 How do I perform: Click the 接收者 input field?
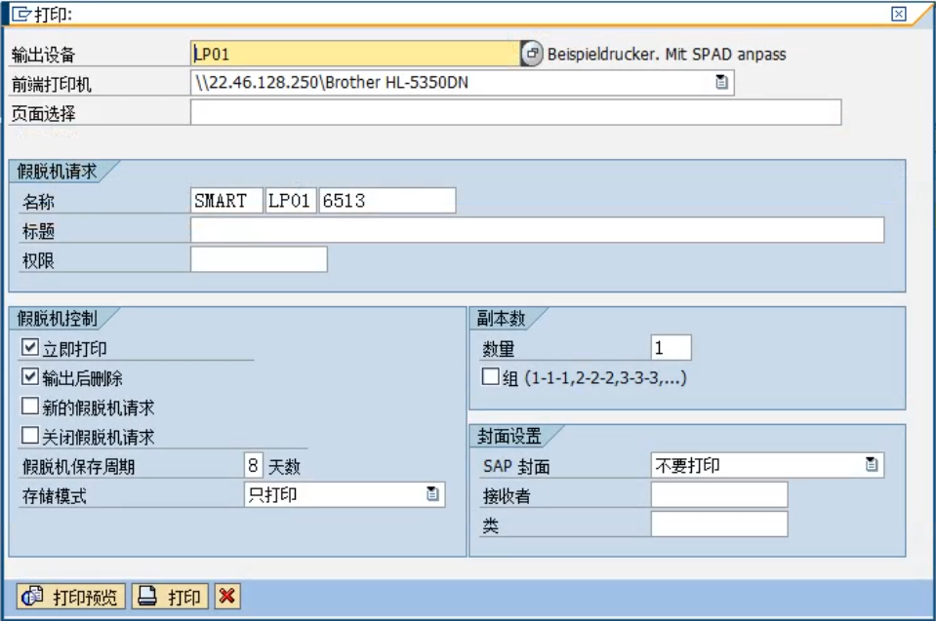pyautogui.click(x=718, y=495)
